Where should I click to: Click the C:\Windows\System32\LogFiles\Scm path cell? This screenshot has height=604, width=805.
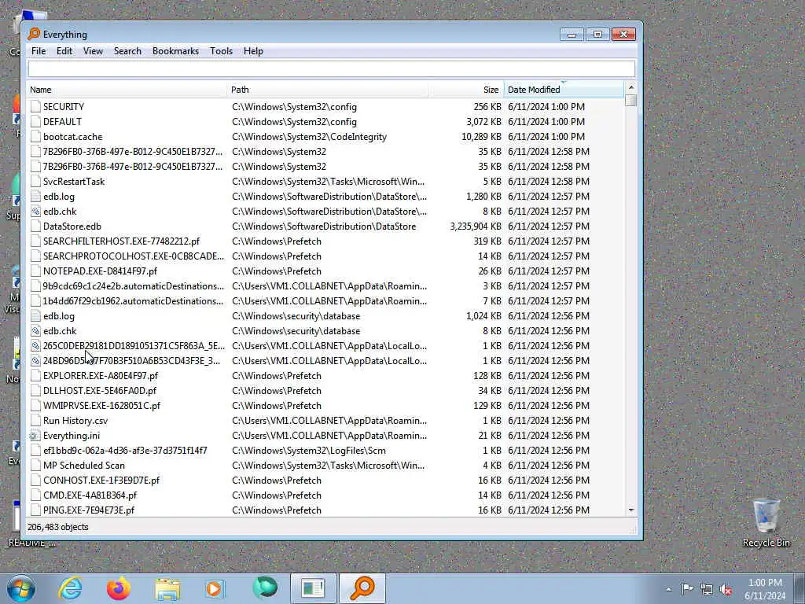pos(309,451)
